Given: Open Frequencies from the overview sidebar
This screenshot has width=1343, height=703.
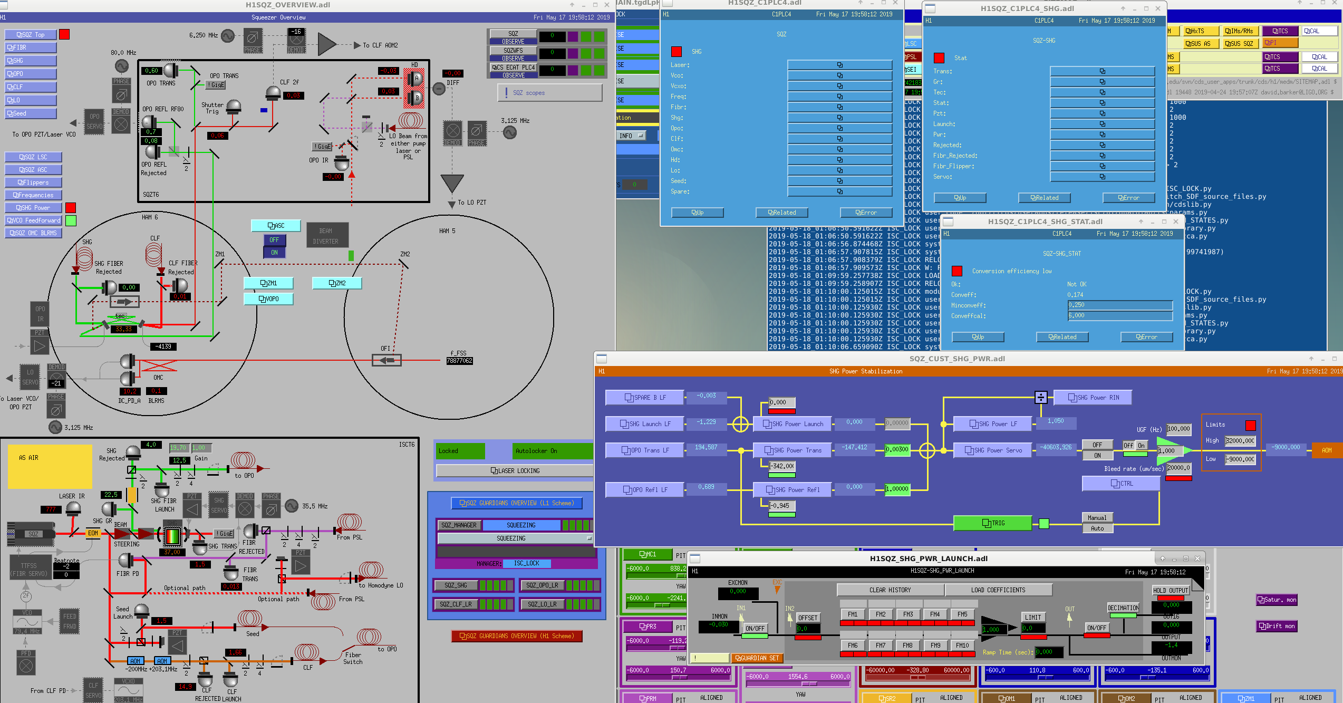Looking at the screenshot, I should click(x=33, y=195).
